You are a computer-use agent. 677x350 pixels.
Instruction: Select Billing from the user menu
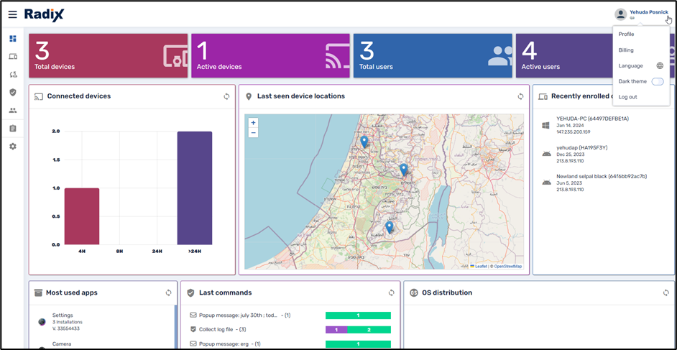[x=626, y=50]
